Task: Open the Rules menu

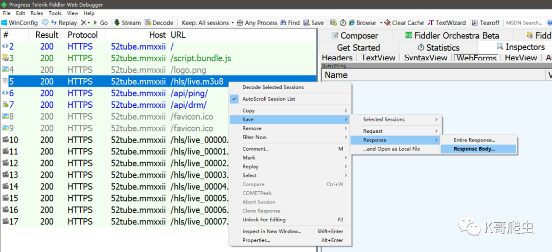Action: point(37,13)
